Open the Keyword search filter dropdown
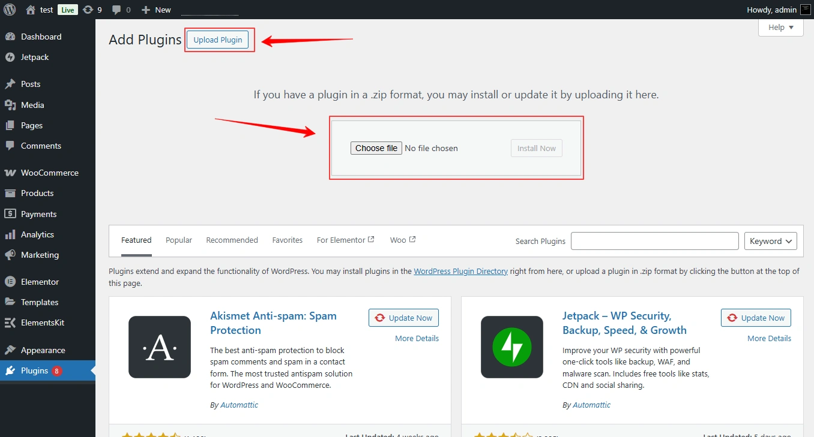The height and width of the screenshot is (437, 814). click(770, 241)
